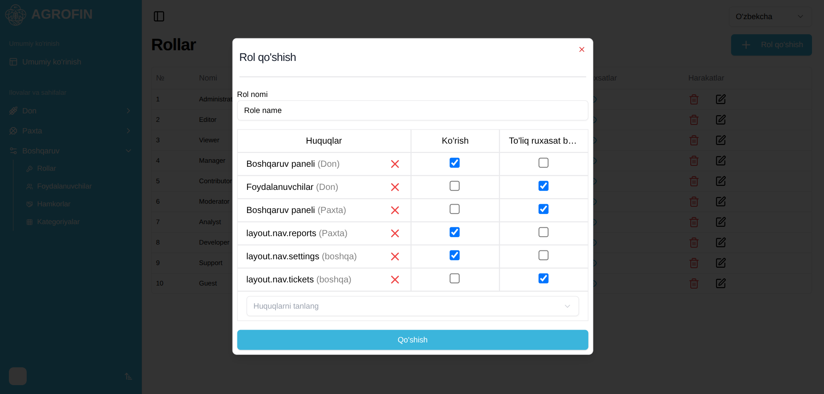The image size is (824, 394).
Task: Delete the Administrator role
Action: click(694, 99)
